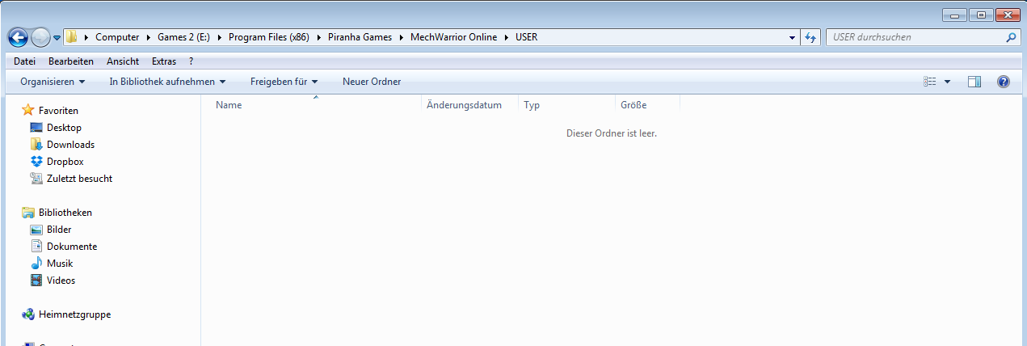Open address bar previous locations dropdown
The width and height of the screenshot is (1027, 346).
[793, 38]
